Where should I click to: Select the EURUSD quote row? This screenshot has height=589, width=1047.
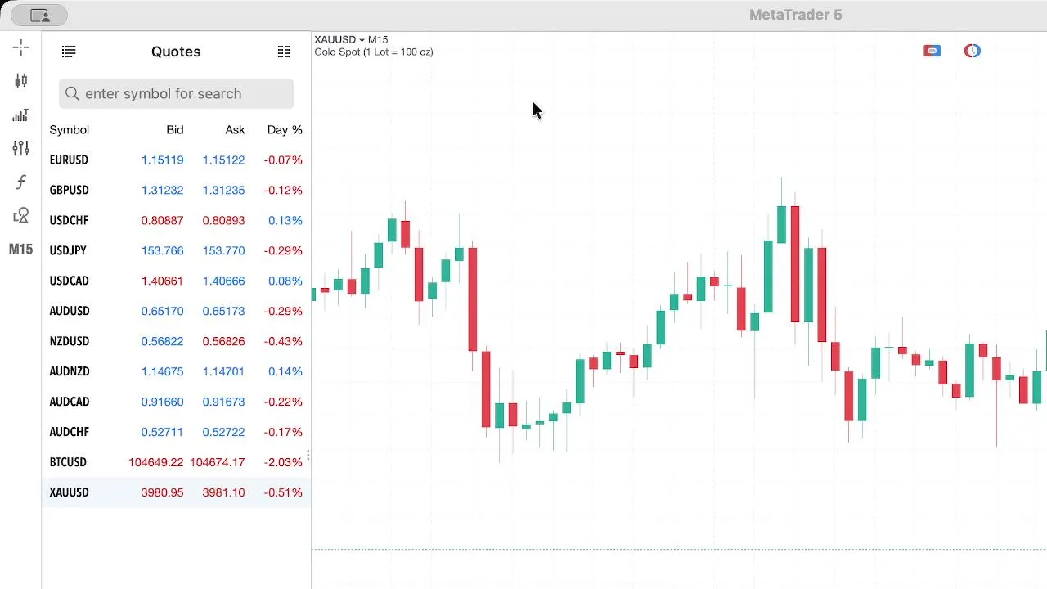(x=176, y=160)
